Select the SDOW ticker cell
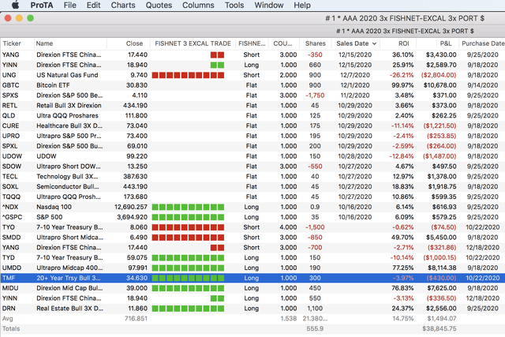The height and width of the screenshot is (337, 505). tap(12, 167)
